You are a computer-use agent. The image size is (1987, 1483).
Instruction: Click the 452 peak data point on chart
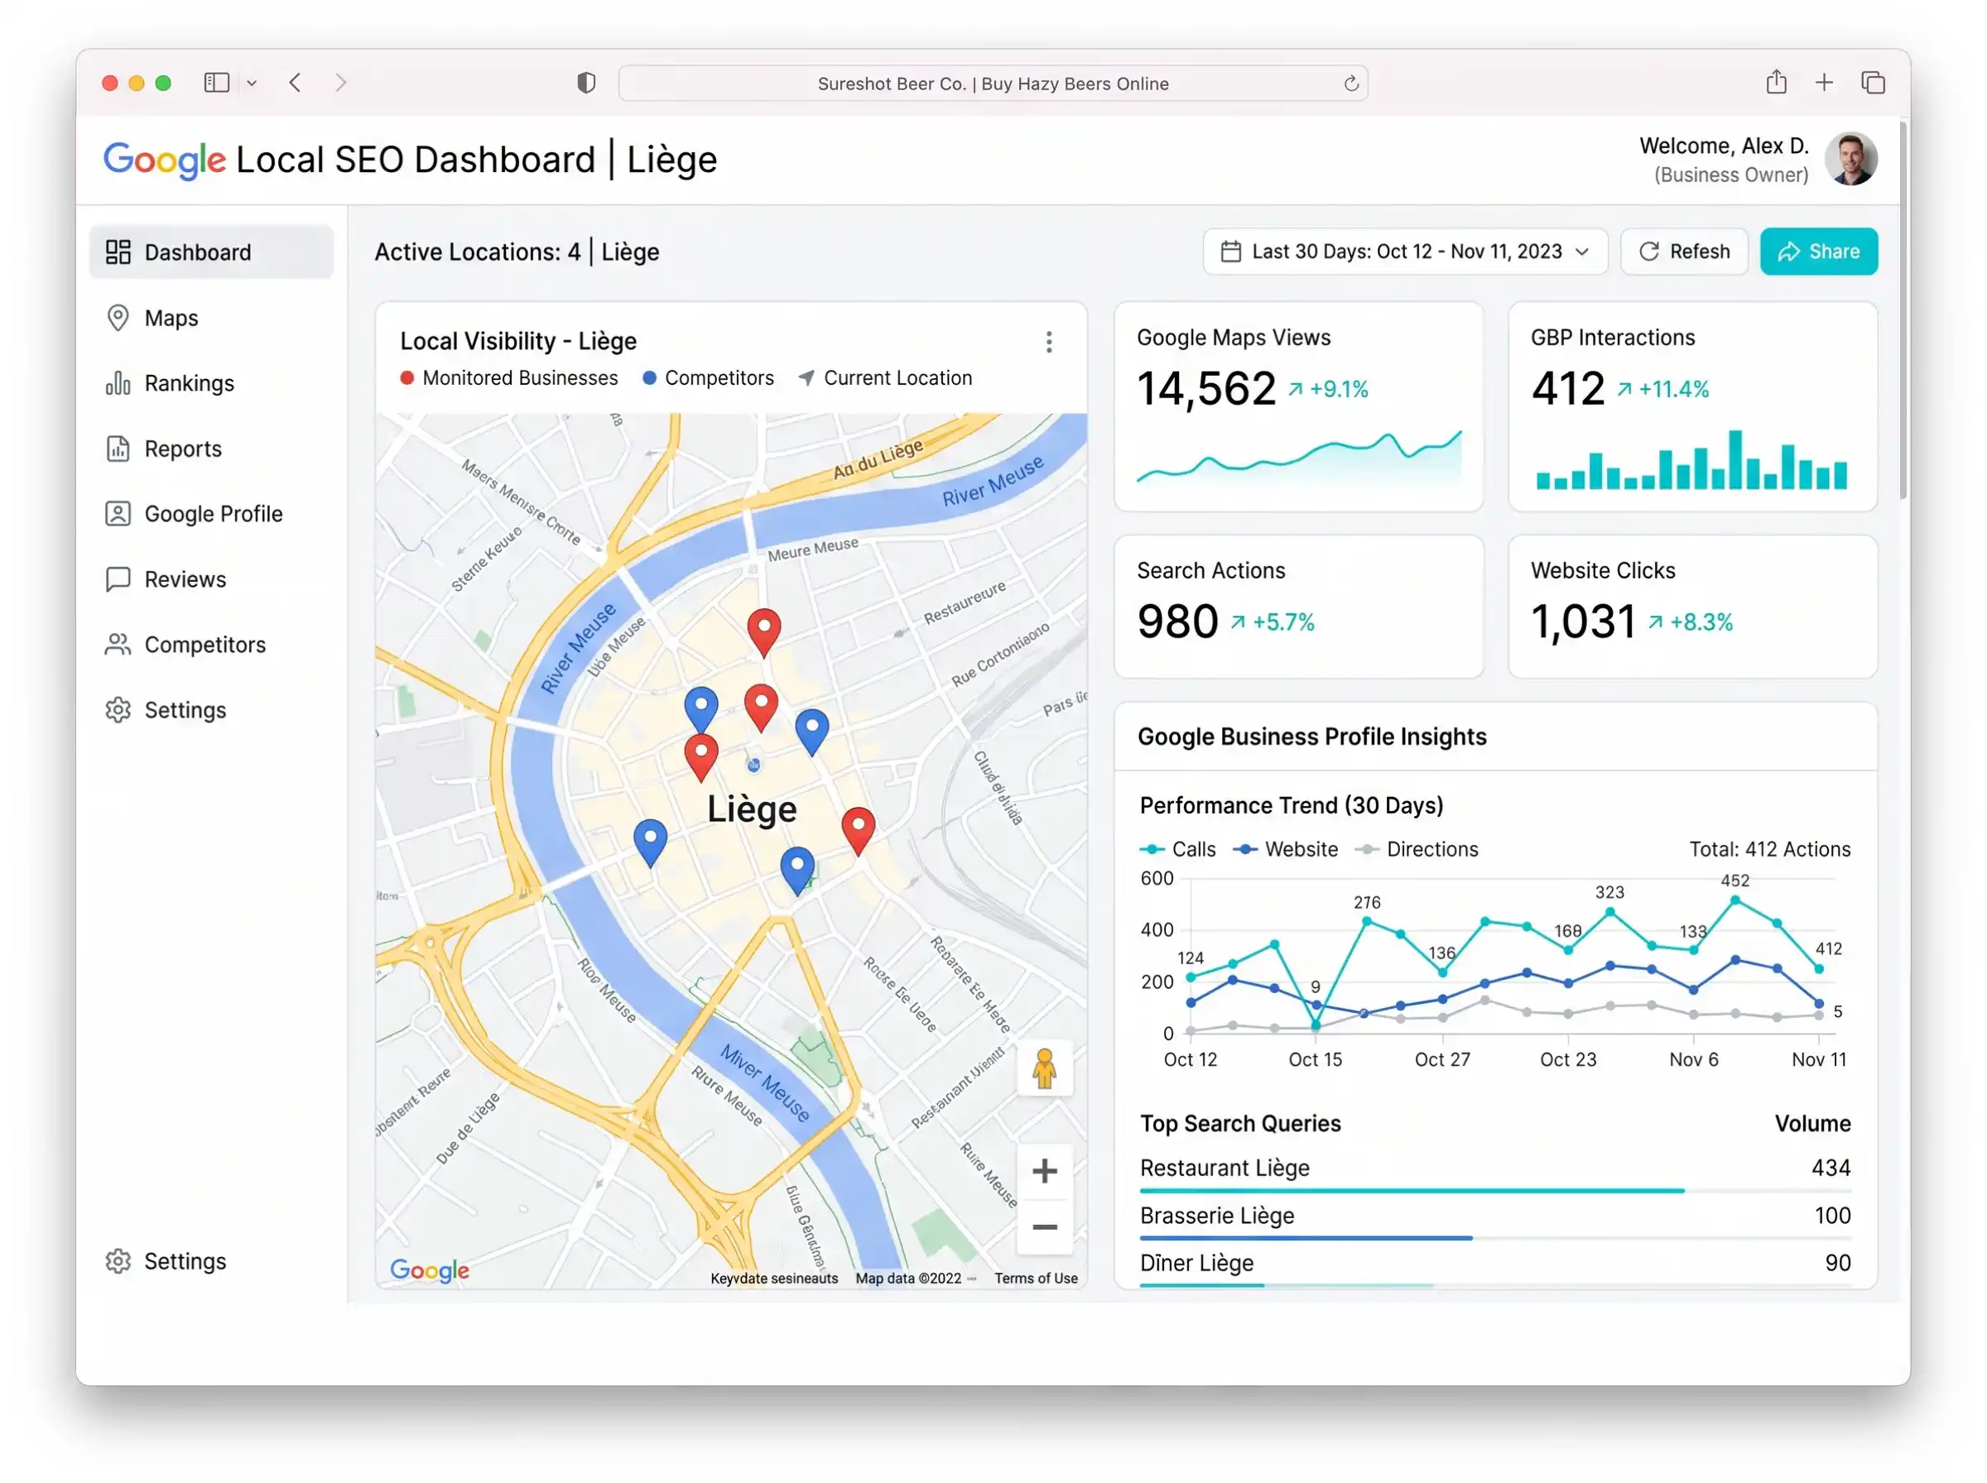[1734, 900]
